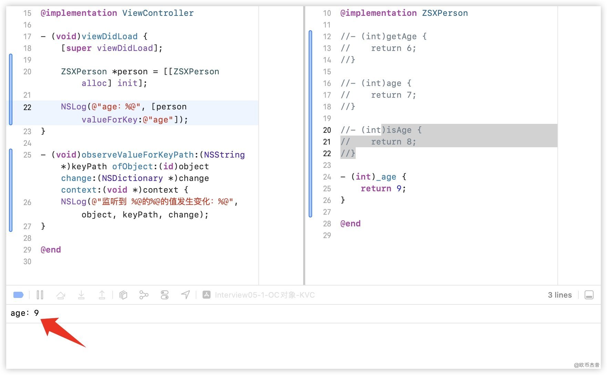Click line number 22 gutter in ViewController
Viewport: 607px width, 375px height.
27,107
